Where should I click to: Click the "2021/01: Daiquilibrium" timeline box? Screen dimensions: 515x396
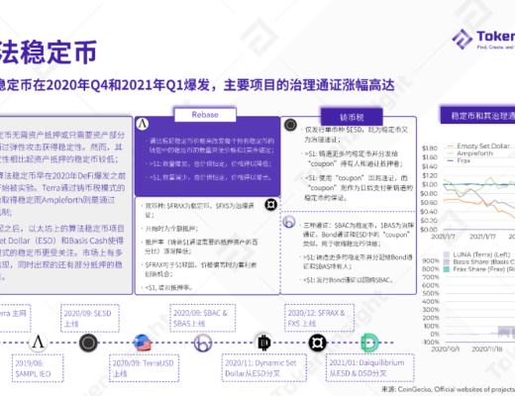[x=370, y=367]
